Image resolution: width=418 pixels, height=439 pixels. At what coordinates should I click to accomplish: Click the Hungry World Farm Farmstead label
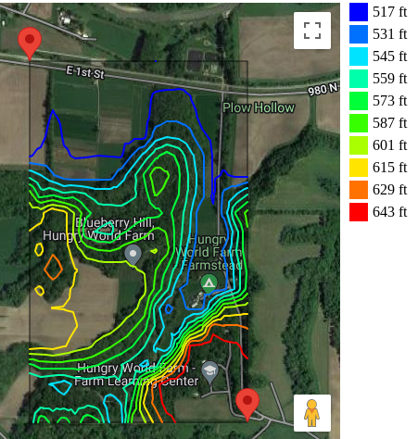[x=209, y=252]
